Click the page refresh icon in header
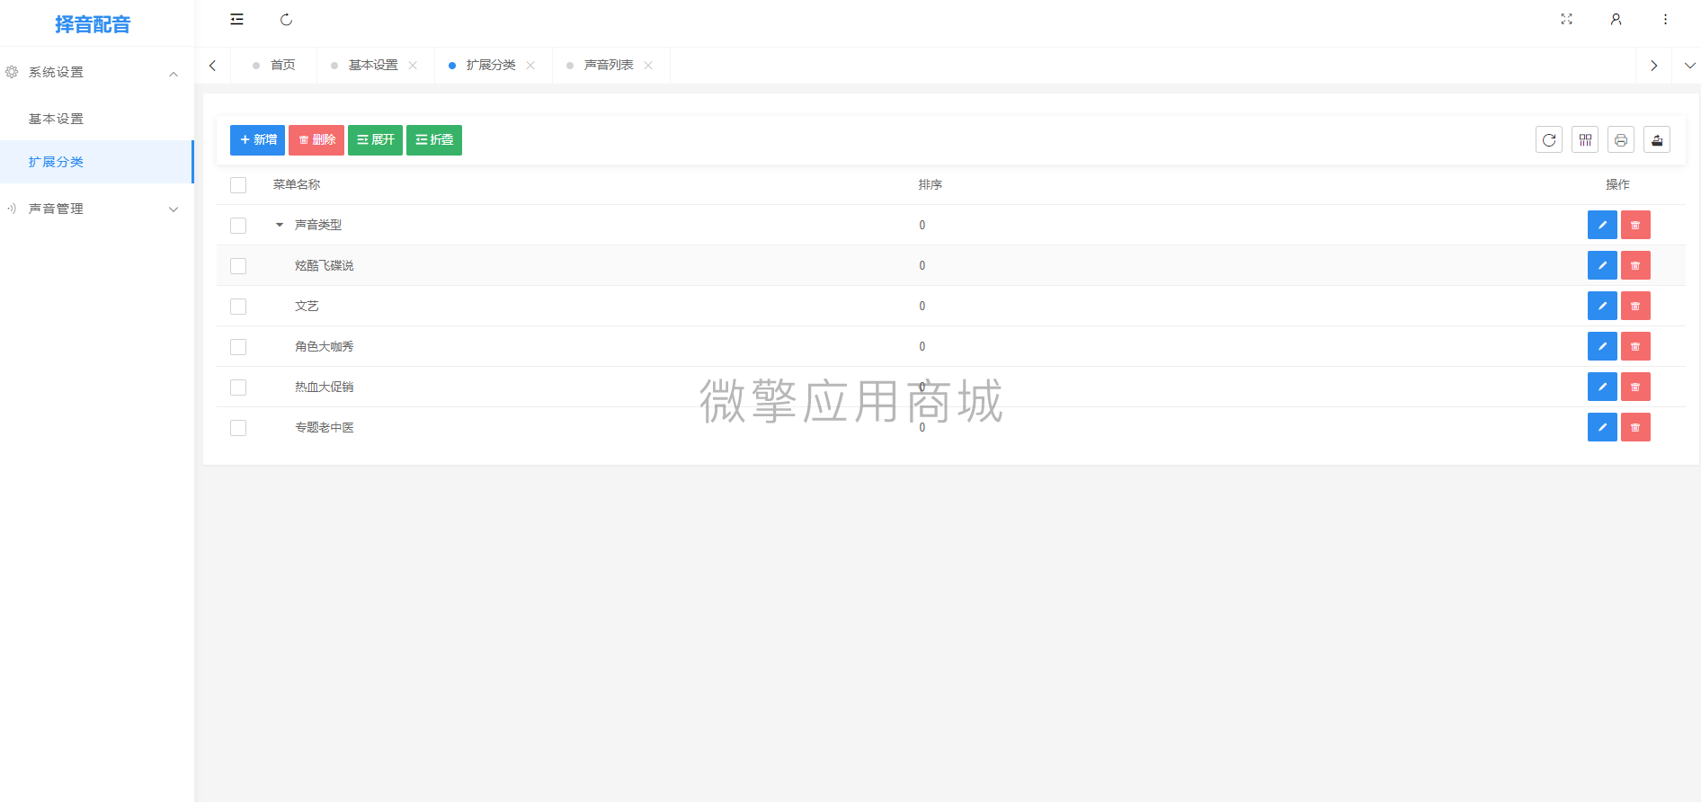1701x802 pixels. 286,19
